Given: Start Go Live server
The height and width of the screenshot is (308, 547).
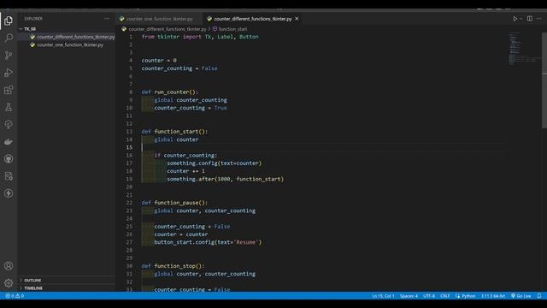Looking at the screenshot, I should [x=521, y=296].
